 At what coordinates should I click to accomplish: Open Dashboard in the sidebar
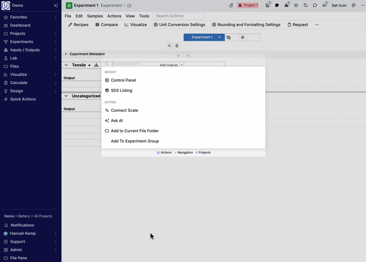pos(20,26)
